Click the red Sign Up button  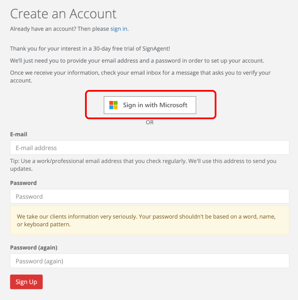[26, 282]
